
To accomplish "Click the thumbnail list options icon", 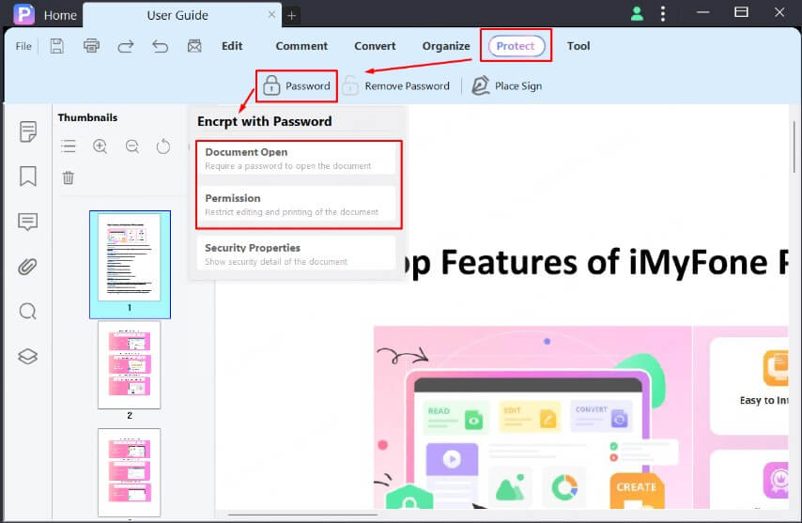I will [68, 146].
